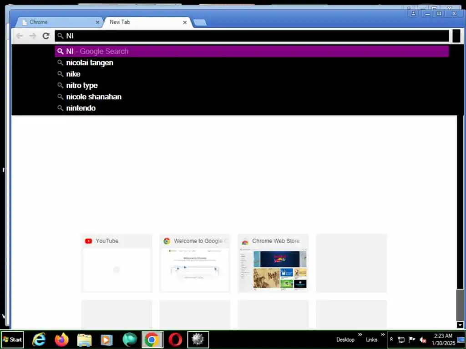Click the Chrome Web Store favicon
The height and width of the screenshot is (349, 466).
[245, 241]
